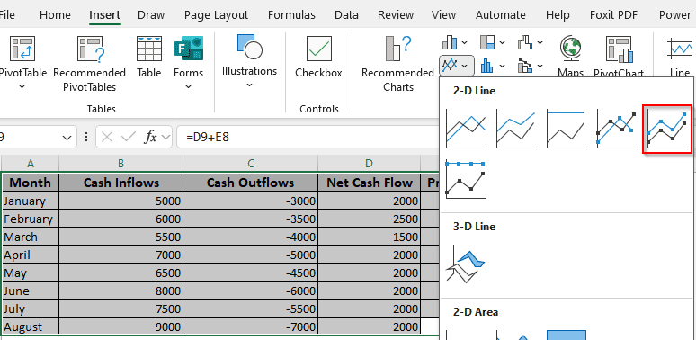Select column B header
The height and width of the screenshot is (340, 696).
coord(120,164)
